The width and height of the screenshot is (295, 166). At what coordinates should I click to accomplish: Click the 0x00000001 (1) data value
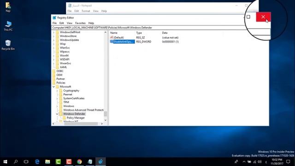click(170, 41)
